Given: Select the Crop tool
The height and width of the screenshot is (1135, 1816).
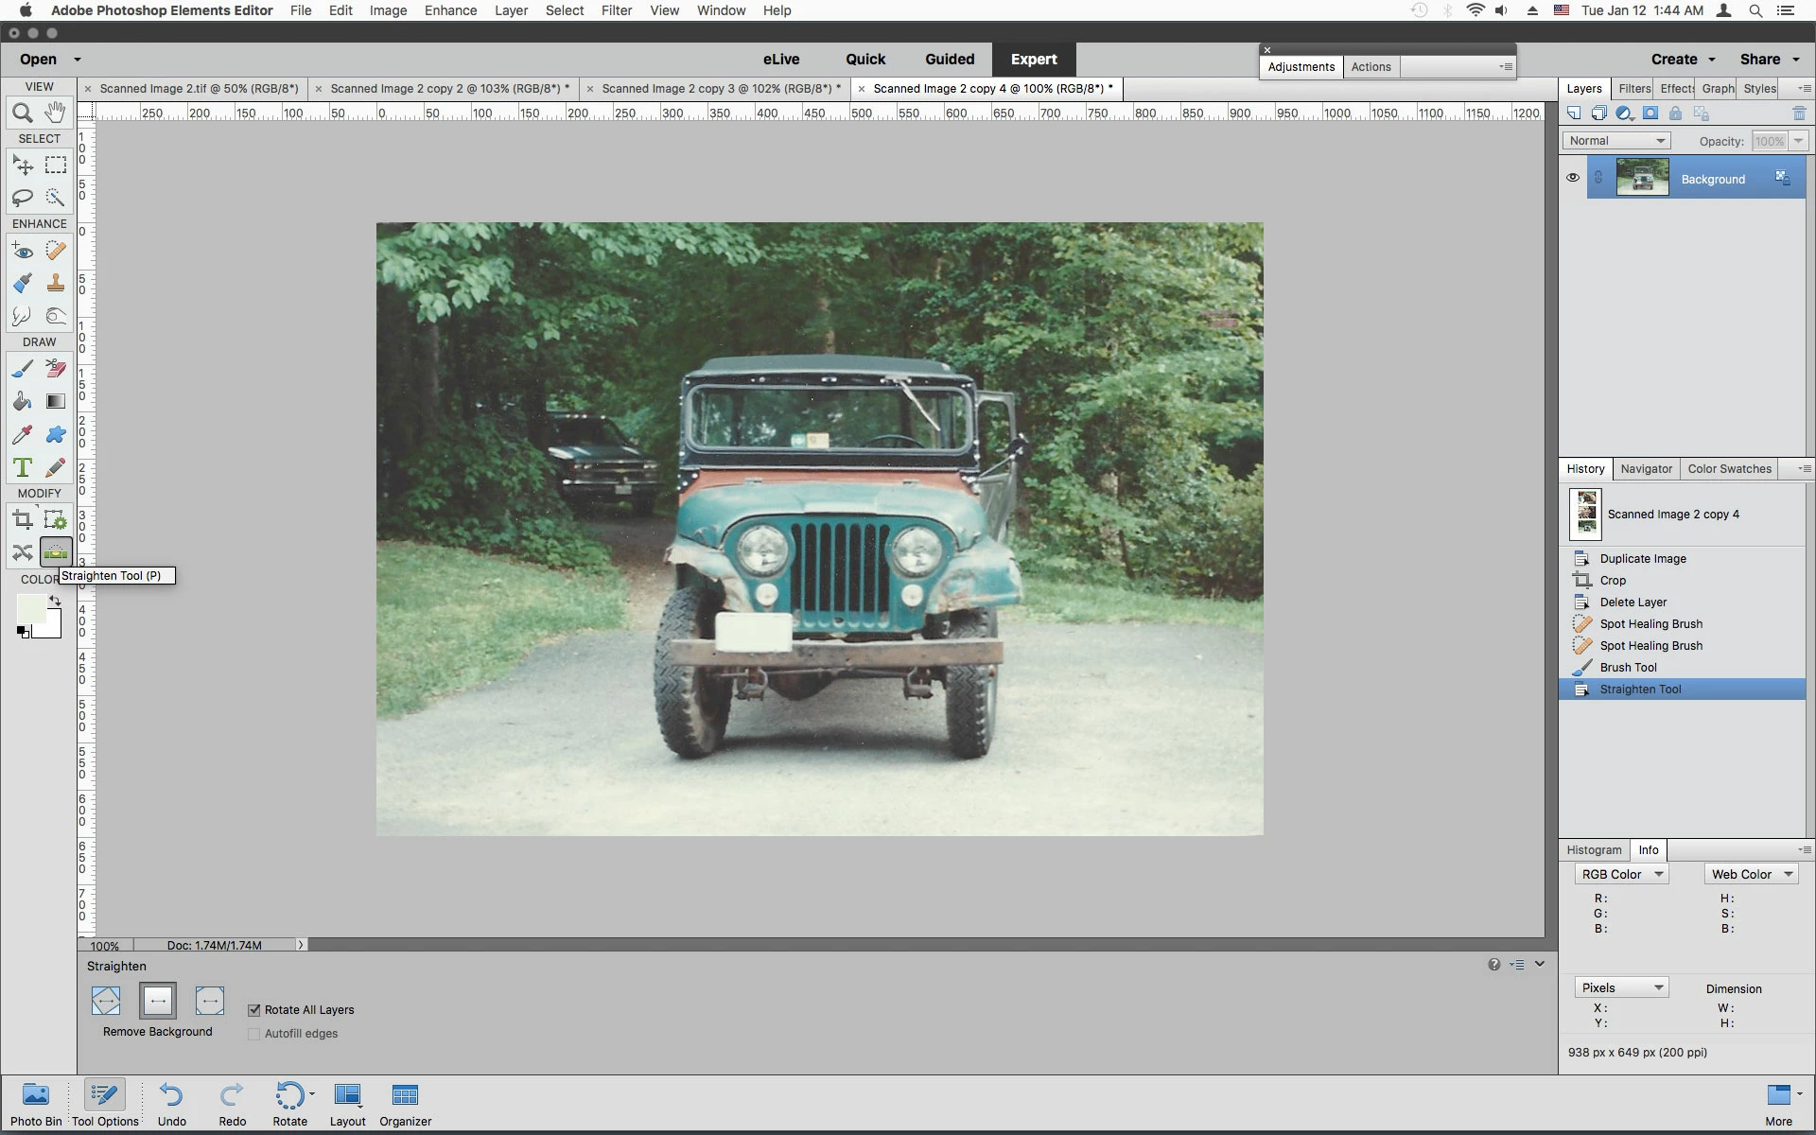Looking at the screenshot, I should pos(23,519).
